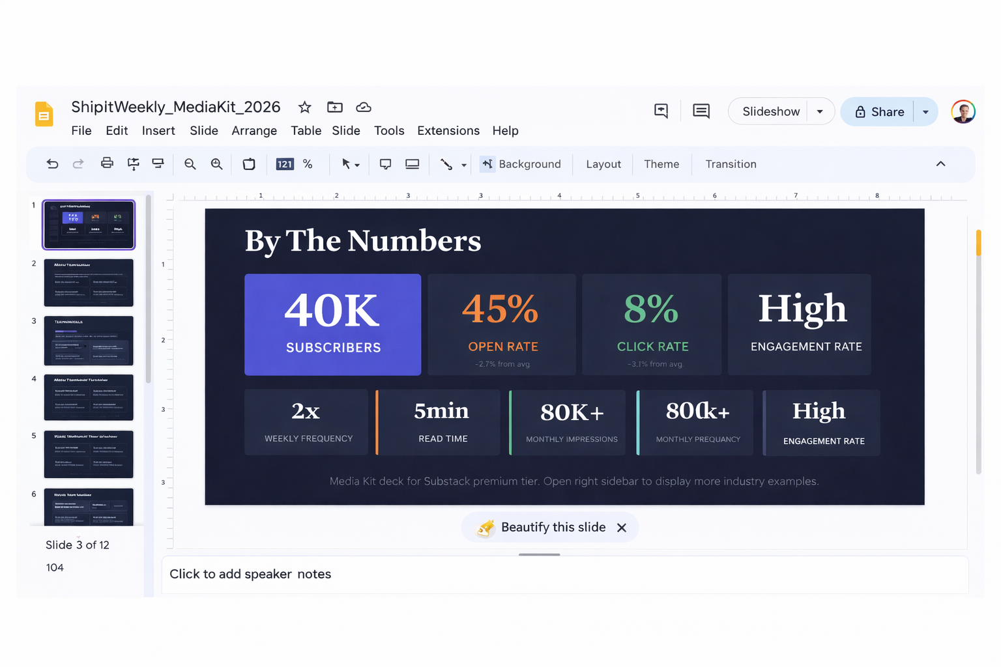Screen dimensions: 1001x667
Task: Print the presentation
Action: (107, 163)
